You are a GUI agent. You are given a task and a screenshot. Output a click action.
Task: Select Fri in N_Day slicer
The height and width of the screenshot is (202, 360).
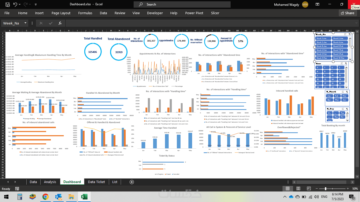tap(343, 117)
